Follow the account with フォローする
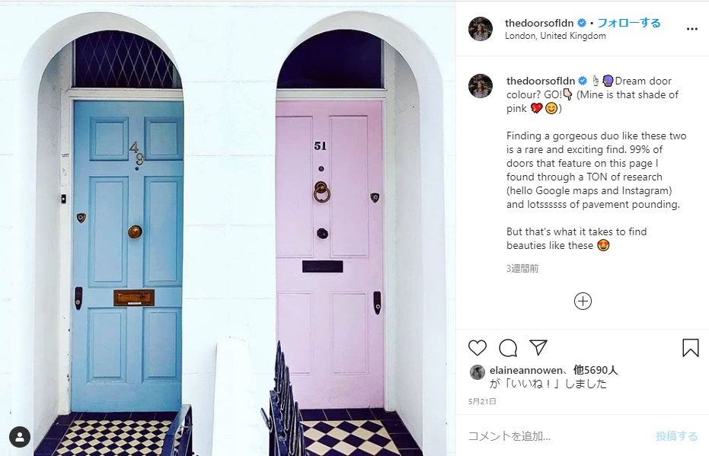 (629, 23)
